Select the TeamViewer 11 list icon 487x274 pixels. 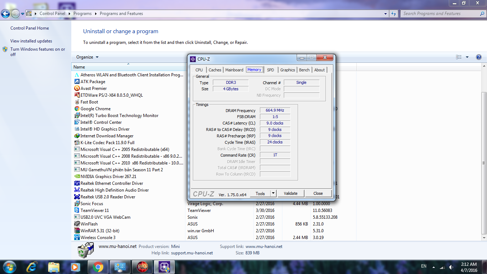pos(77,210)
